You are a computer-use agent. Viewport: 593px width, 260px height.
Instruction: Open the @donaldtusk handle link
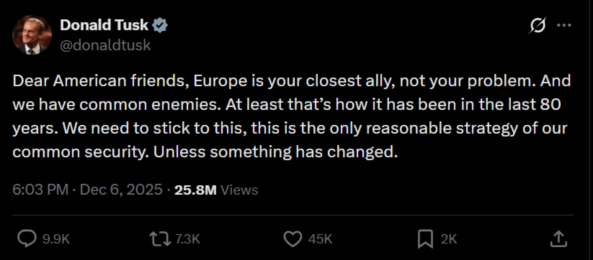(x=105, y=45)
